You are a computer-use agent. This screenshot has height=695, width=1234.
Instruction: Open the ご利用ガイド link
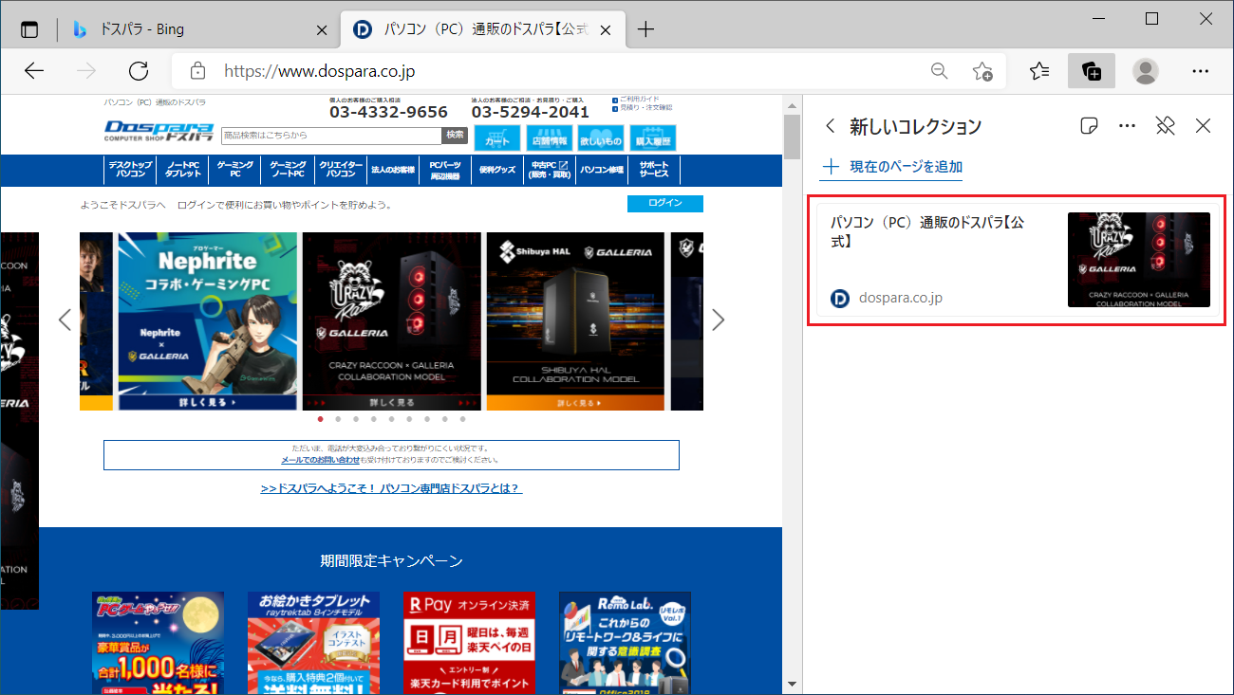coord(639,99)
